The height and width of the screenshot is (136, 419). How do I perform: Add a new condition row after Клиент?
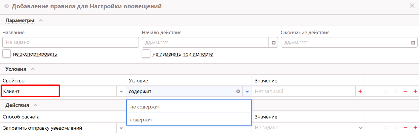click(415, 92)
